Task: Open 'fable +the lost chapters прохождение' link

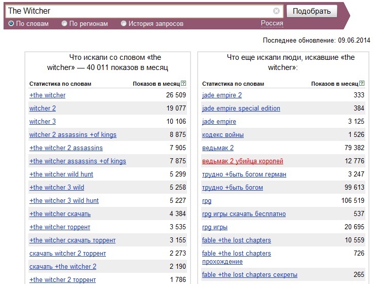Action: 236,257
